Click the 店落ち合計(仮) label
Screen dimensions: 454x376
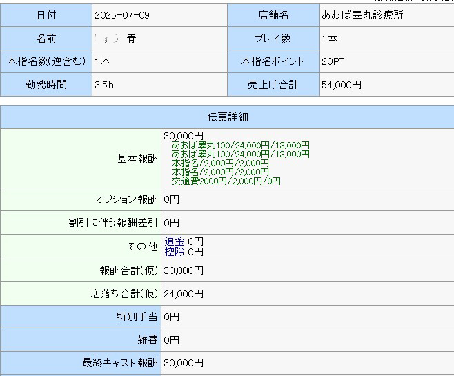124,293
